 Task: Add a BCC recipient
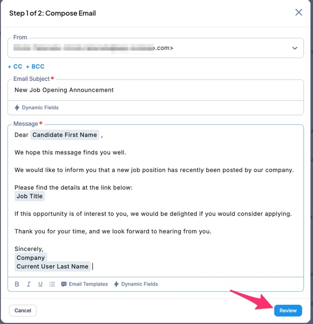click(36, 67)
